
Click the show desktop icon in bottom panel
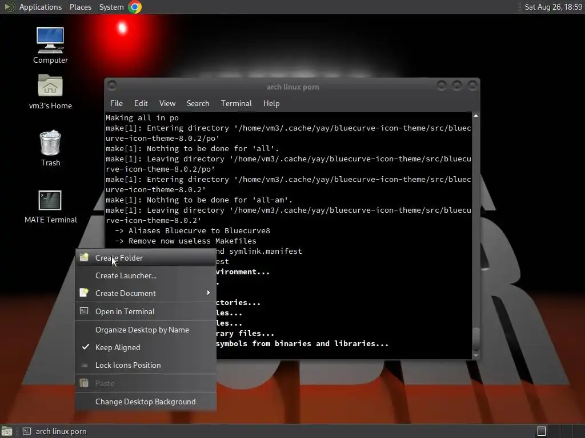coord(6,431)
